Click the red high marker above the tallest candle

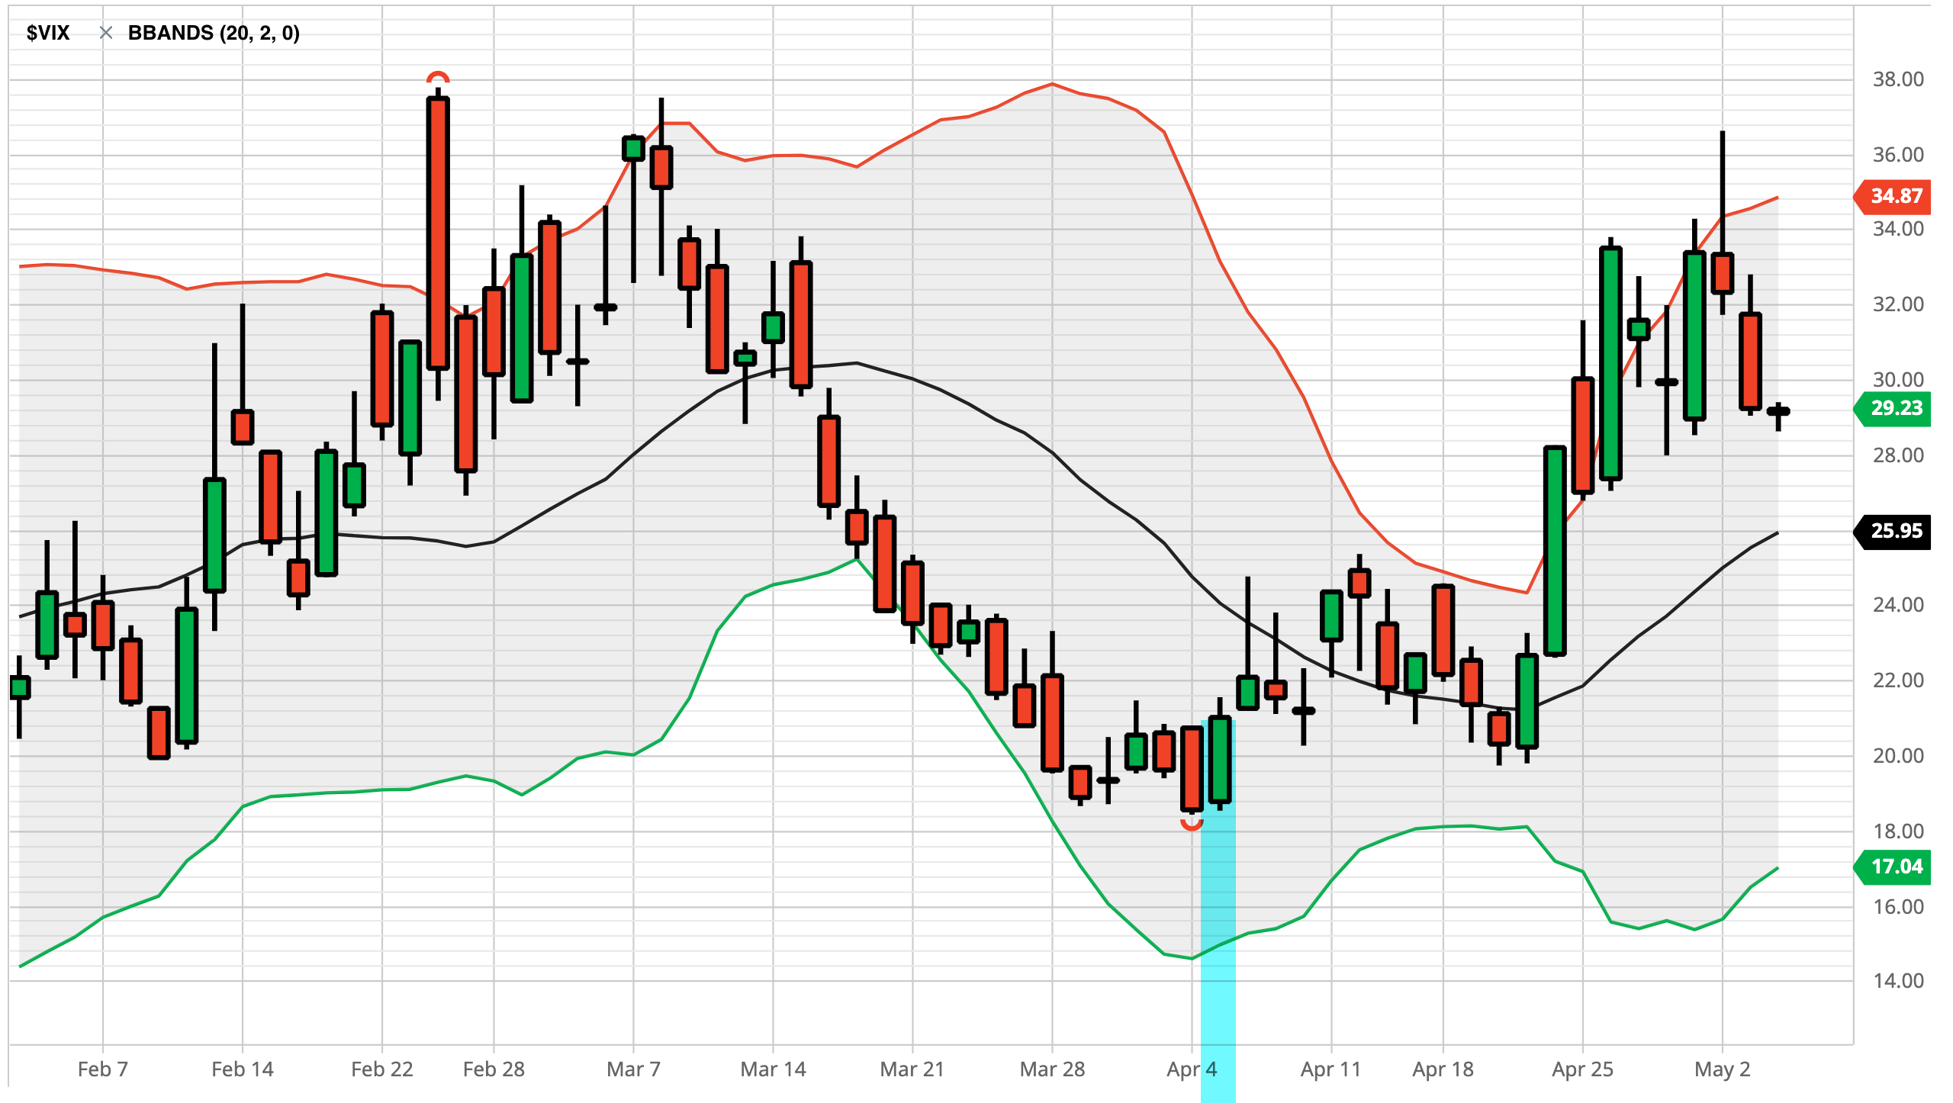coord(438,77)
